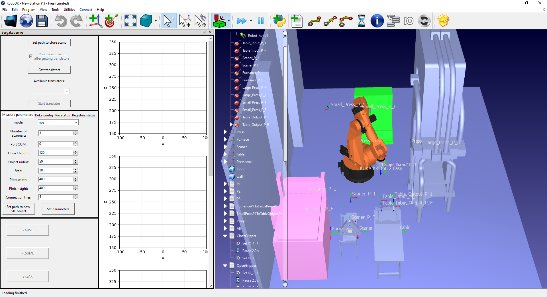Click the plots panel vertical scrollbar
This screenshot has height=297, width=547.
point(211,108)
